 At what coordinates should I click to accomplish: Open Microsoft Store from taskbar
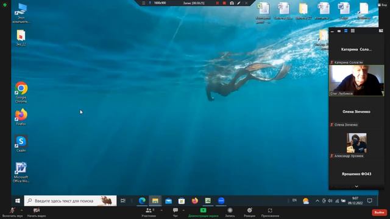coord(182,201)
